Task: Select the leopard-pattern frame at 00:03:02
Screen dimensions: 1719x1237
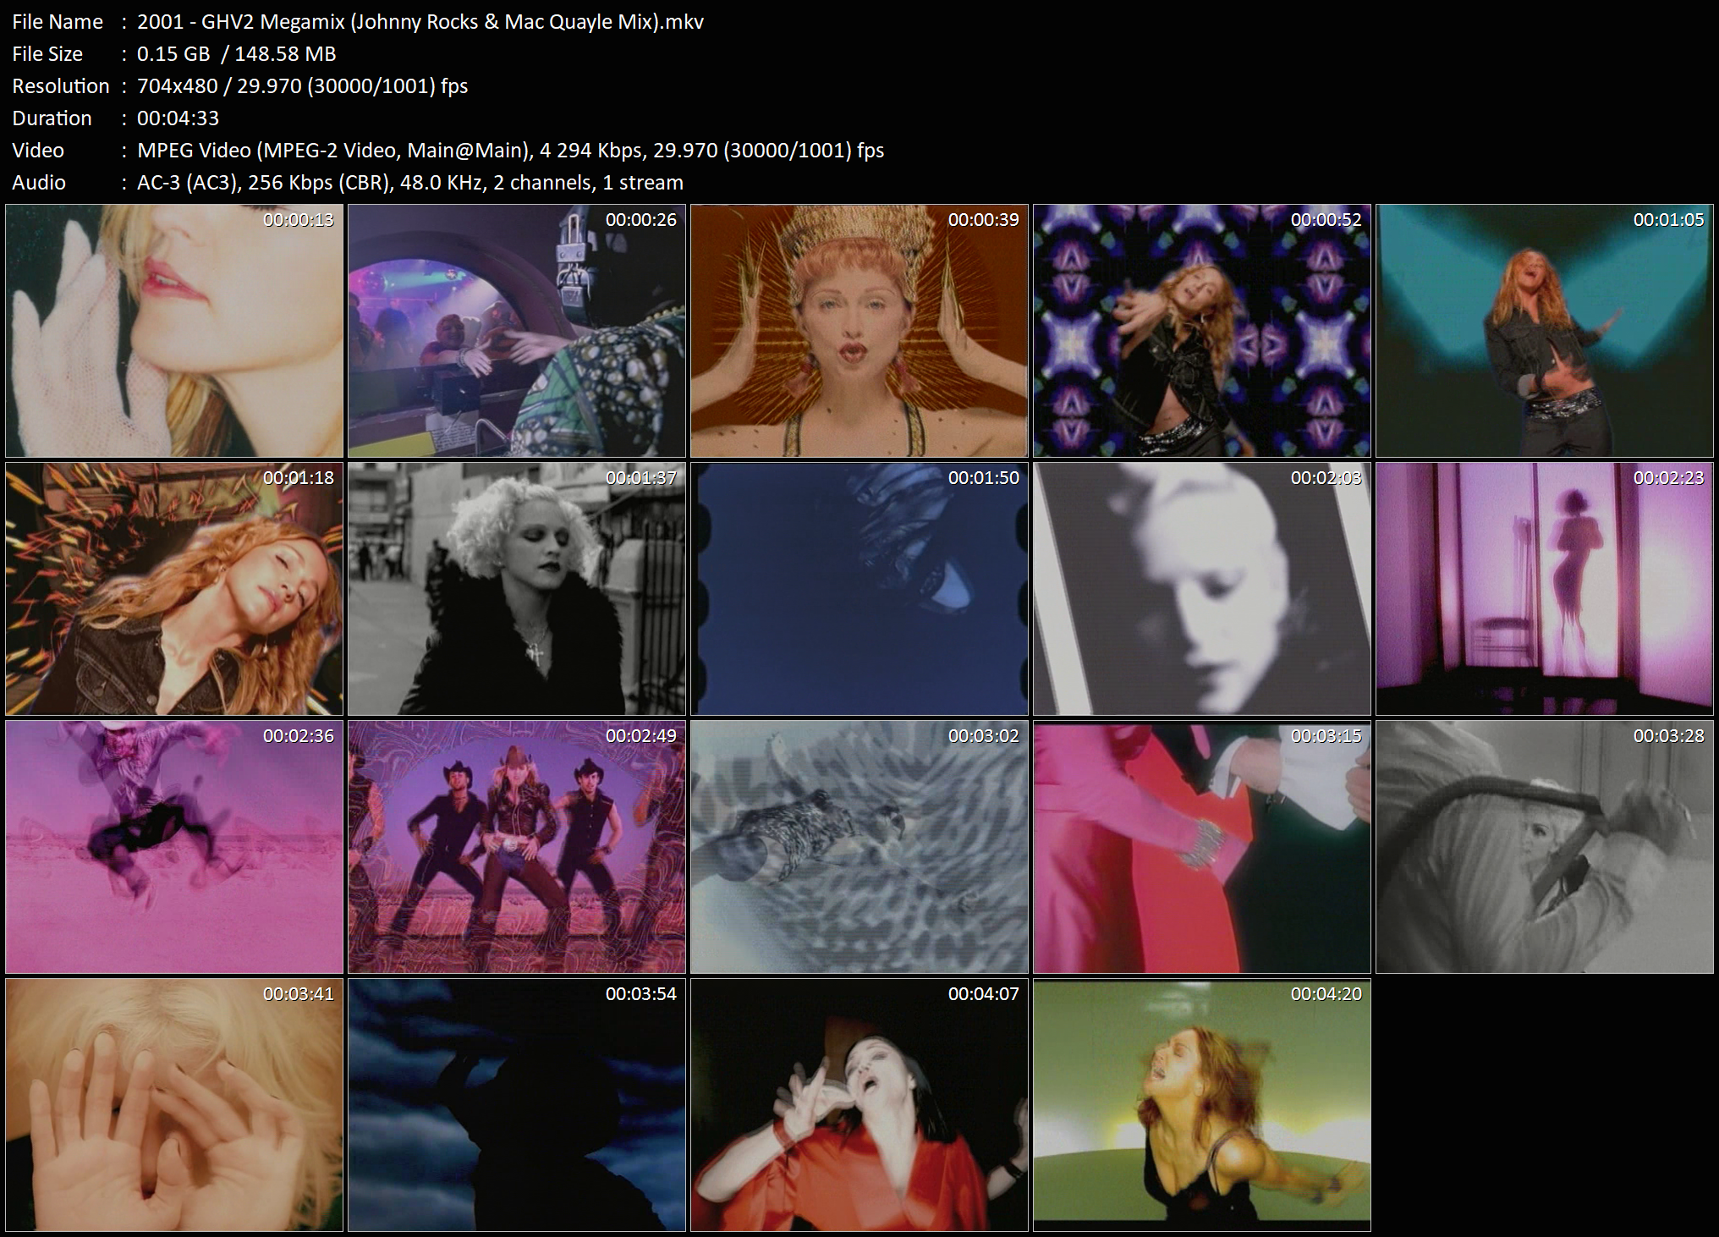Action: pos(859,847)
